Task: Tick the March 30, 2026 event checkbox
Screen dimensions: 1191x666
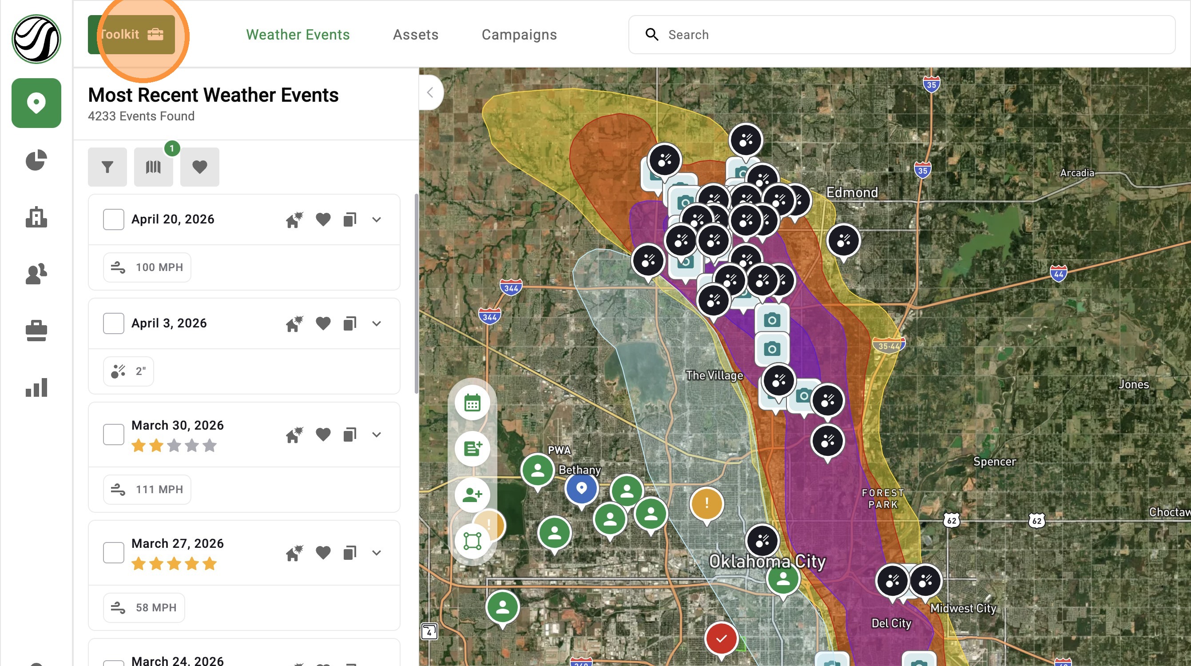Action: 113,434
